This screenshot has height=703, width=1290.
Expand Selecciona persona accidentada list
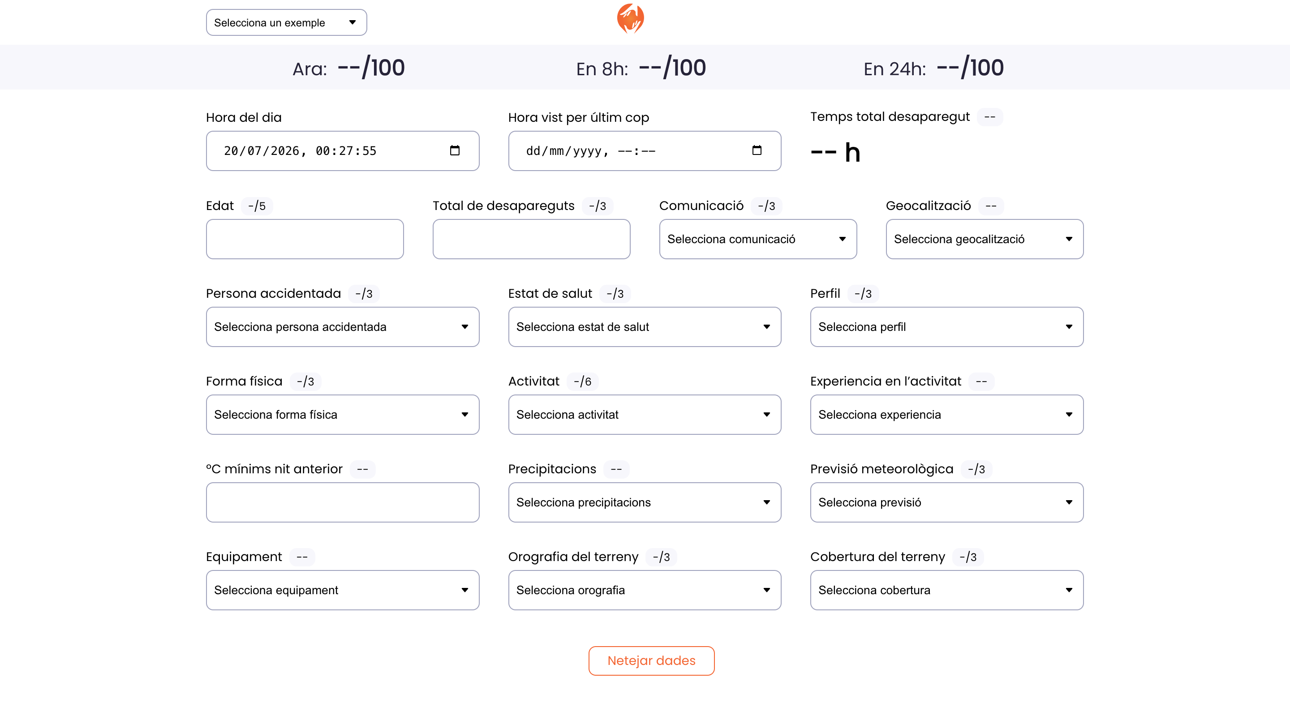tap(343, 326)
